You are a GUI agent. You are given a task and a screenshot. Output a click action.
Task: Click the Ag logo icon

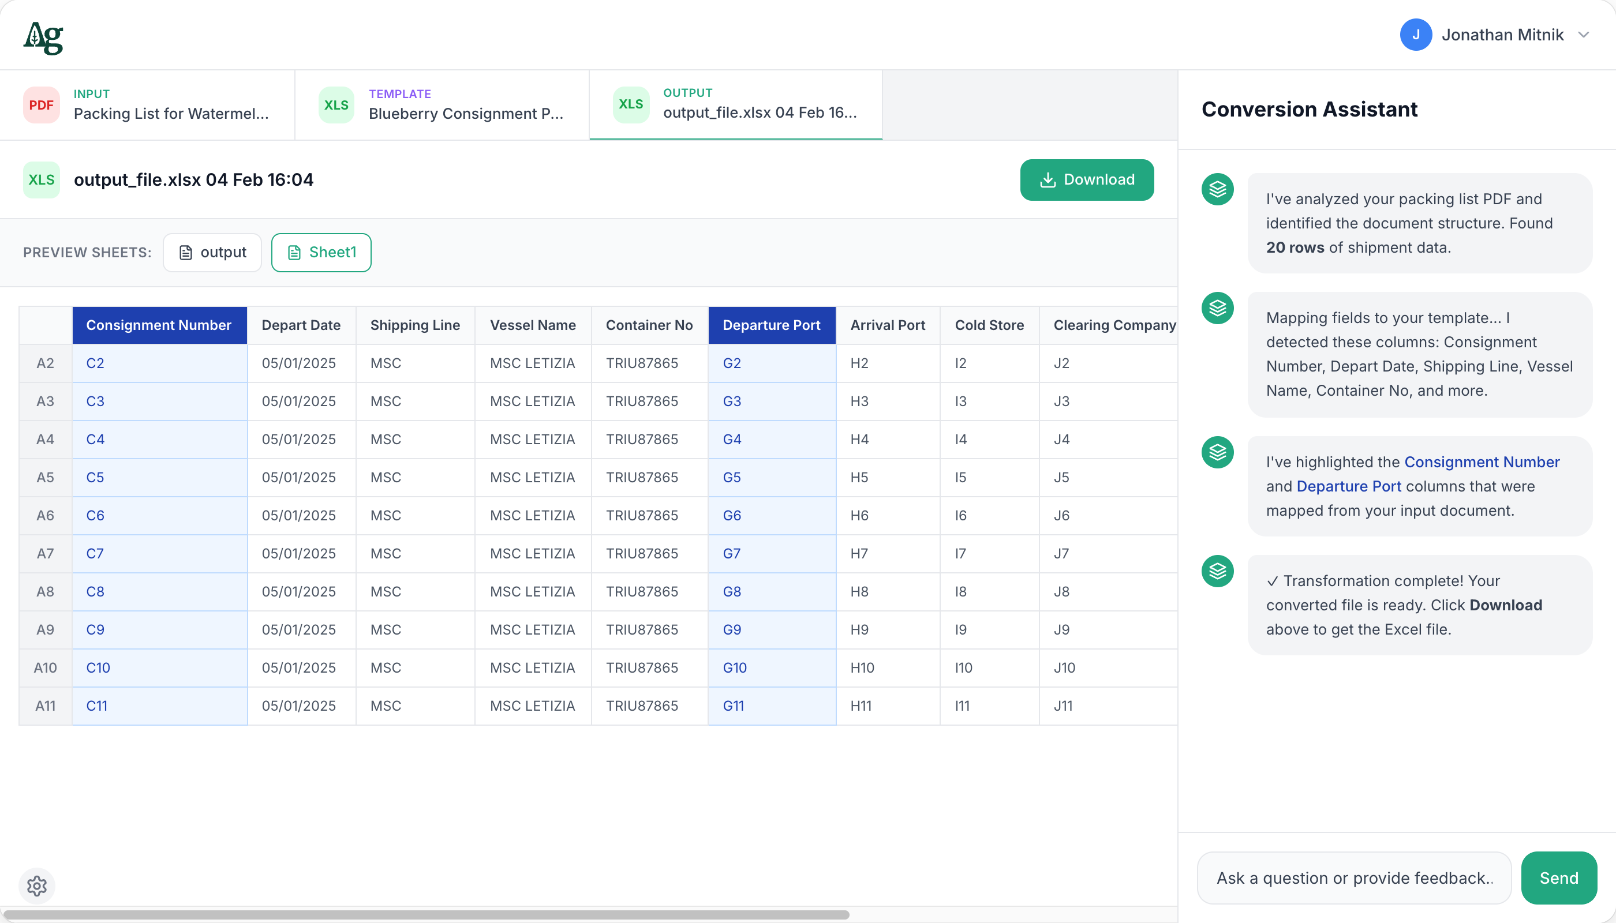pos(43,37)
